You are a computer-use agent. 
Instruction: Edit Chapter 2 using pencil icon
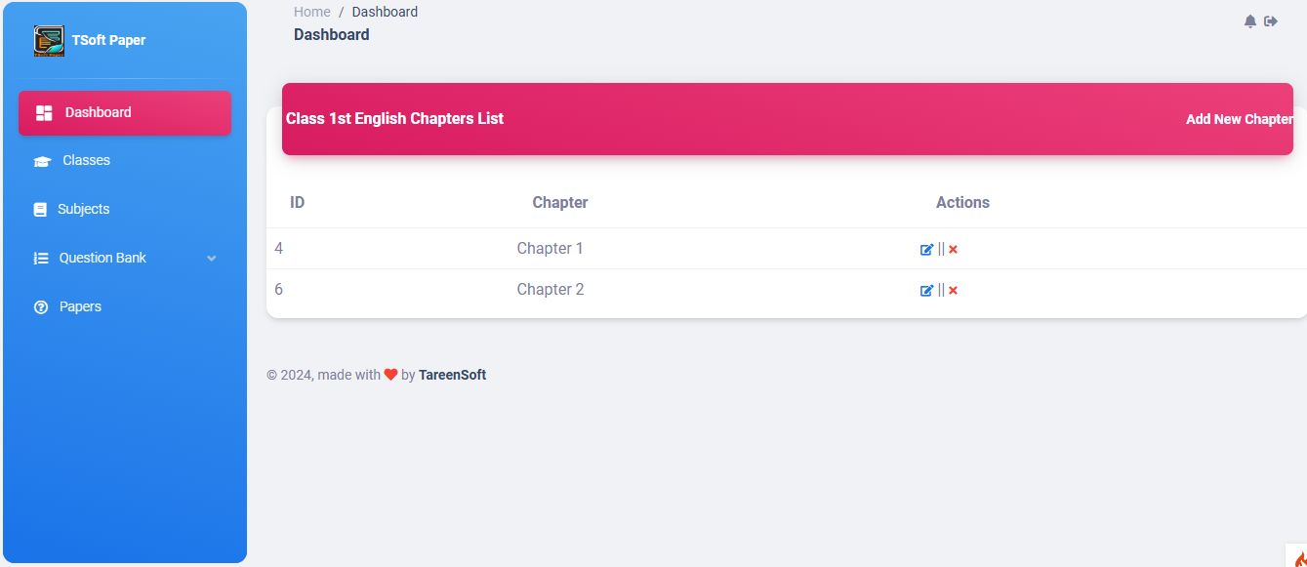[x=926, y=290]
